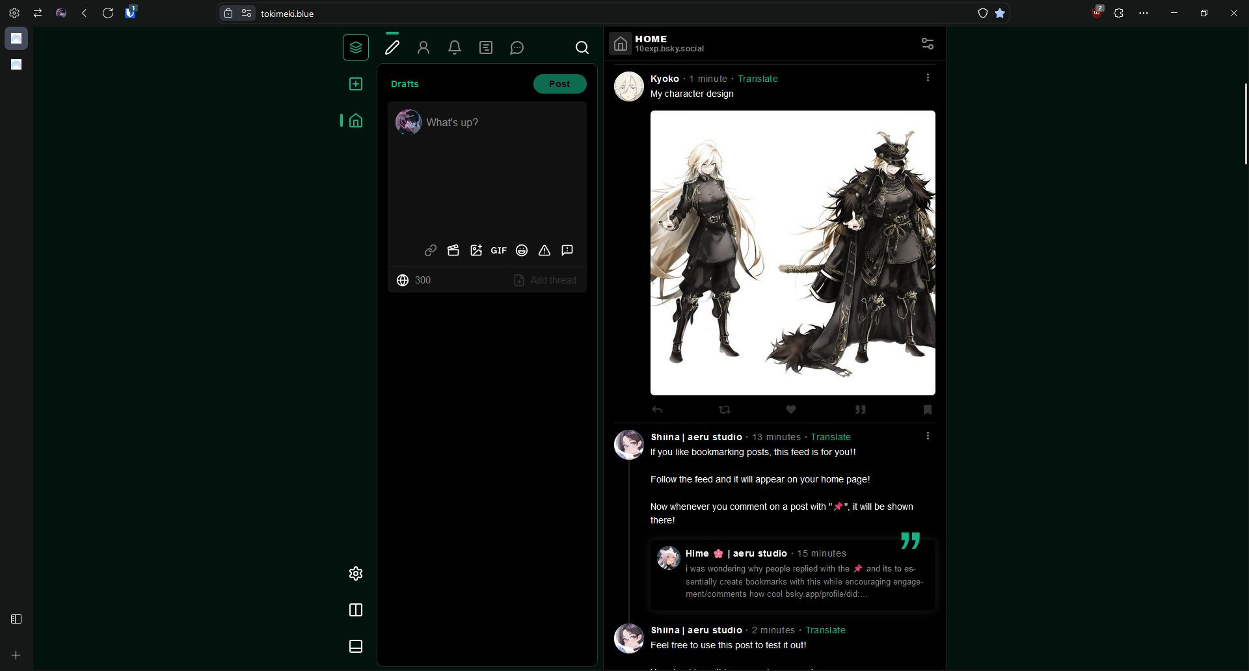The image size is (1249, 671).
Task: Open browser extensions puzzle icon
Action: coord(1119,13)
